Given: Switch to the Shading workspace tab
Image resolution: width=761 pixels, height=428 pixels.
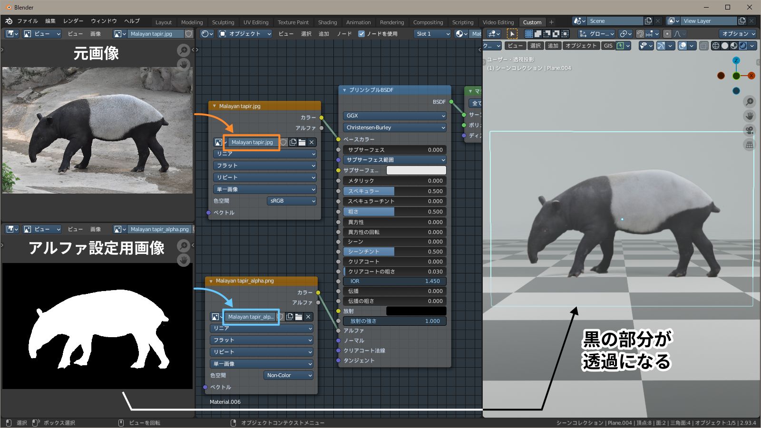Looking at the screenshot, I should pos(327,22).
